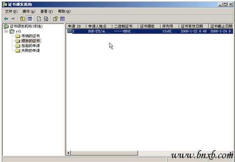Click the Forward arrow toolbar icon

click(13, 19)
